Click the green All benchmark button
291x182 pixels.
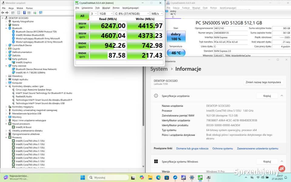point(82,16)
